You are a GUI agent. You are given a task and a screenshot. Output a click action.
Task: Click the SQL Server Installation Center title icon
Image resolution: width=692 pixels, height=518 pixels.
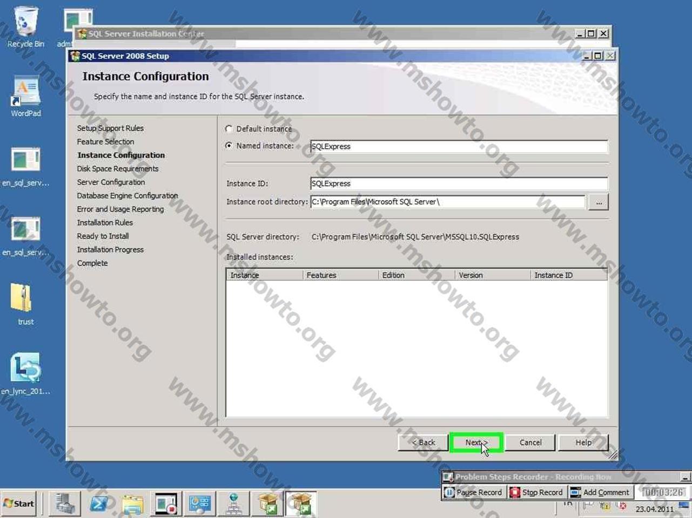[x=82, y=33]
